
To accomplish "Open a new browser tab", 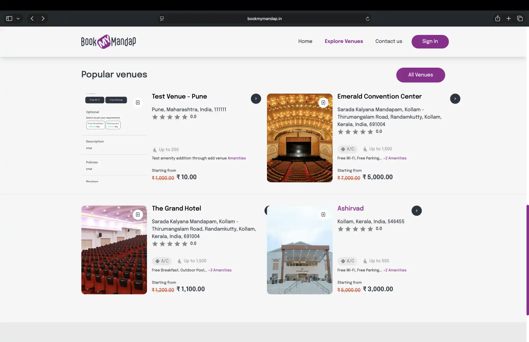I will [508, 18].
